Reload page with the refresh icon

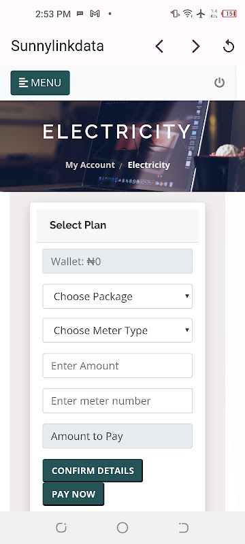[229, 46]
